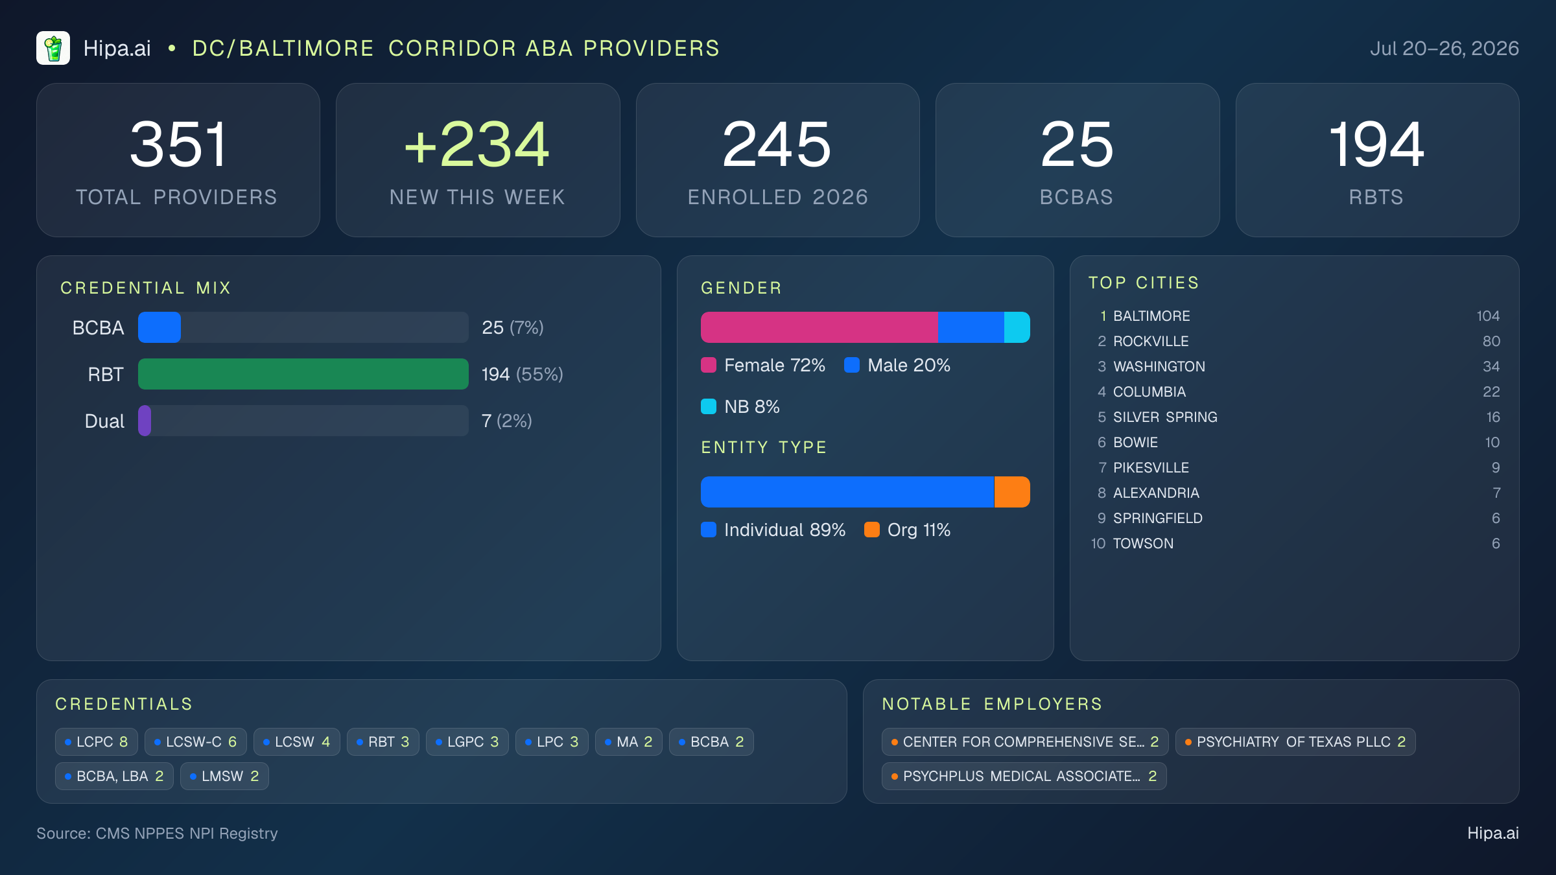Click the Hipa.ai logo icon
Screen dimensions: 1556x875
click(x=53, y=48)
